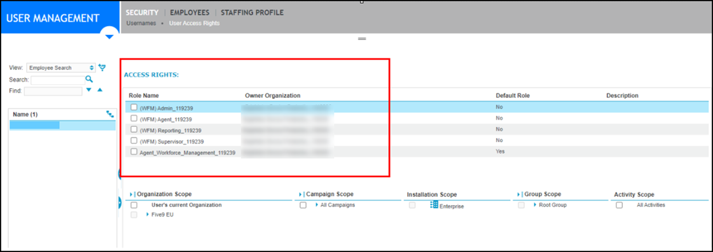Viewport: 713px width, 252px height.
Task: Click the horizontal splitter handle below the tabs
Action: (363, 39)
